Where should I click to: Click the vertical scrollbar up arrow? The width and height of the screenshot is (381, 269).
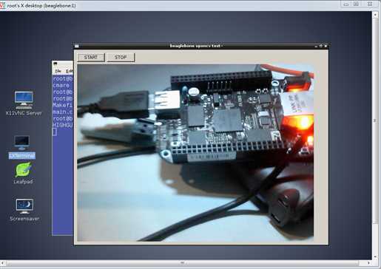pyautogui.click(x=375, y=15)
